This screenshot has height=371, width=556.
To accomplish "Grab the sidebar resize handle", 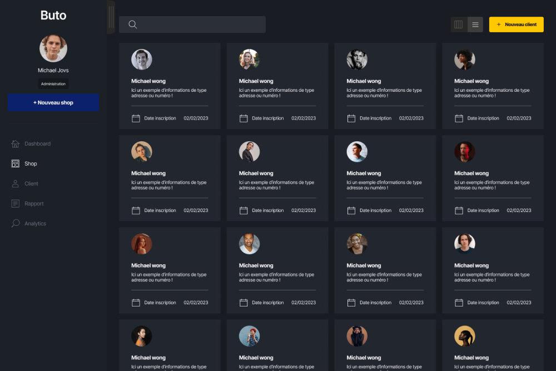I will coord(111,17).
